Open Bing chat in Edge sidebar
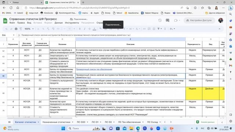Screen dimensions: 235x132 pyautogui.click(x=231, y=8)
